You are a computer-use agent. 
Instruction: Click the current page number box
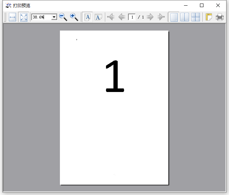click(132, 17)
